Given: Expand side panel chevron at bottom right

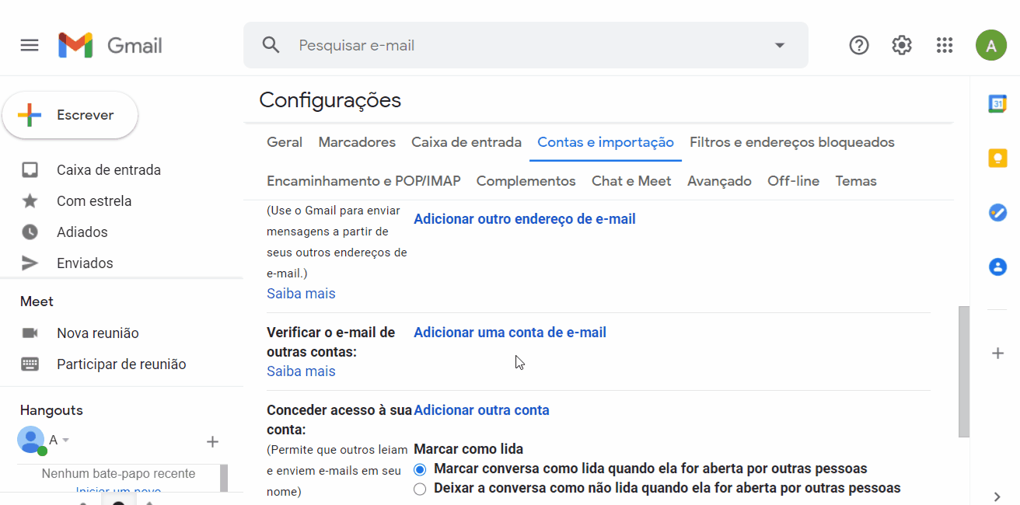Looking at the screenshot, I should click(x=997, y=496).
